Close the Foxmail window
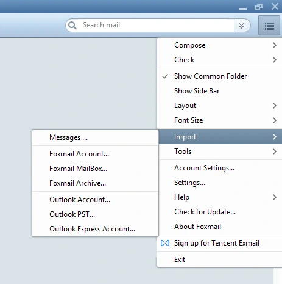 coord(275,7)
